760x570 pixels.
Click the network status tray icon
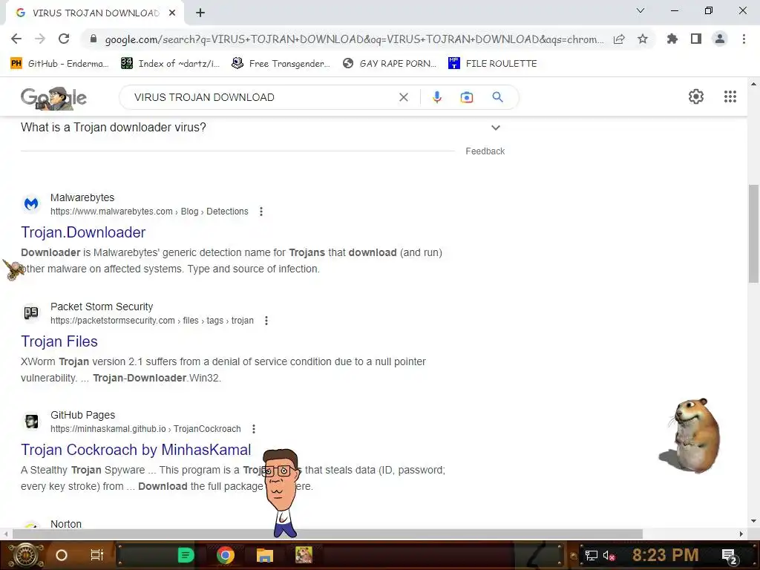pyautogui.click(x=592, y=555)
